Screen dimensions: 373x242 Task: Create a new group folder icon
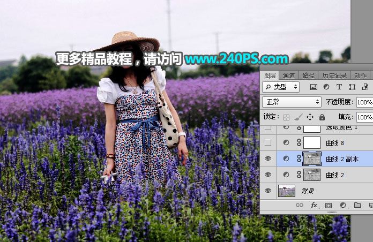click(x=357, y=205)
